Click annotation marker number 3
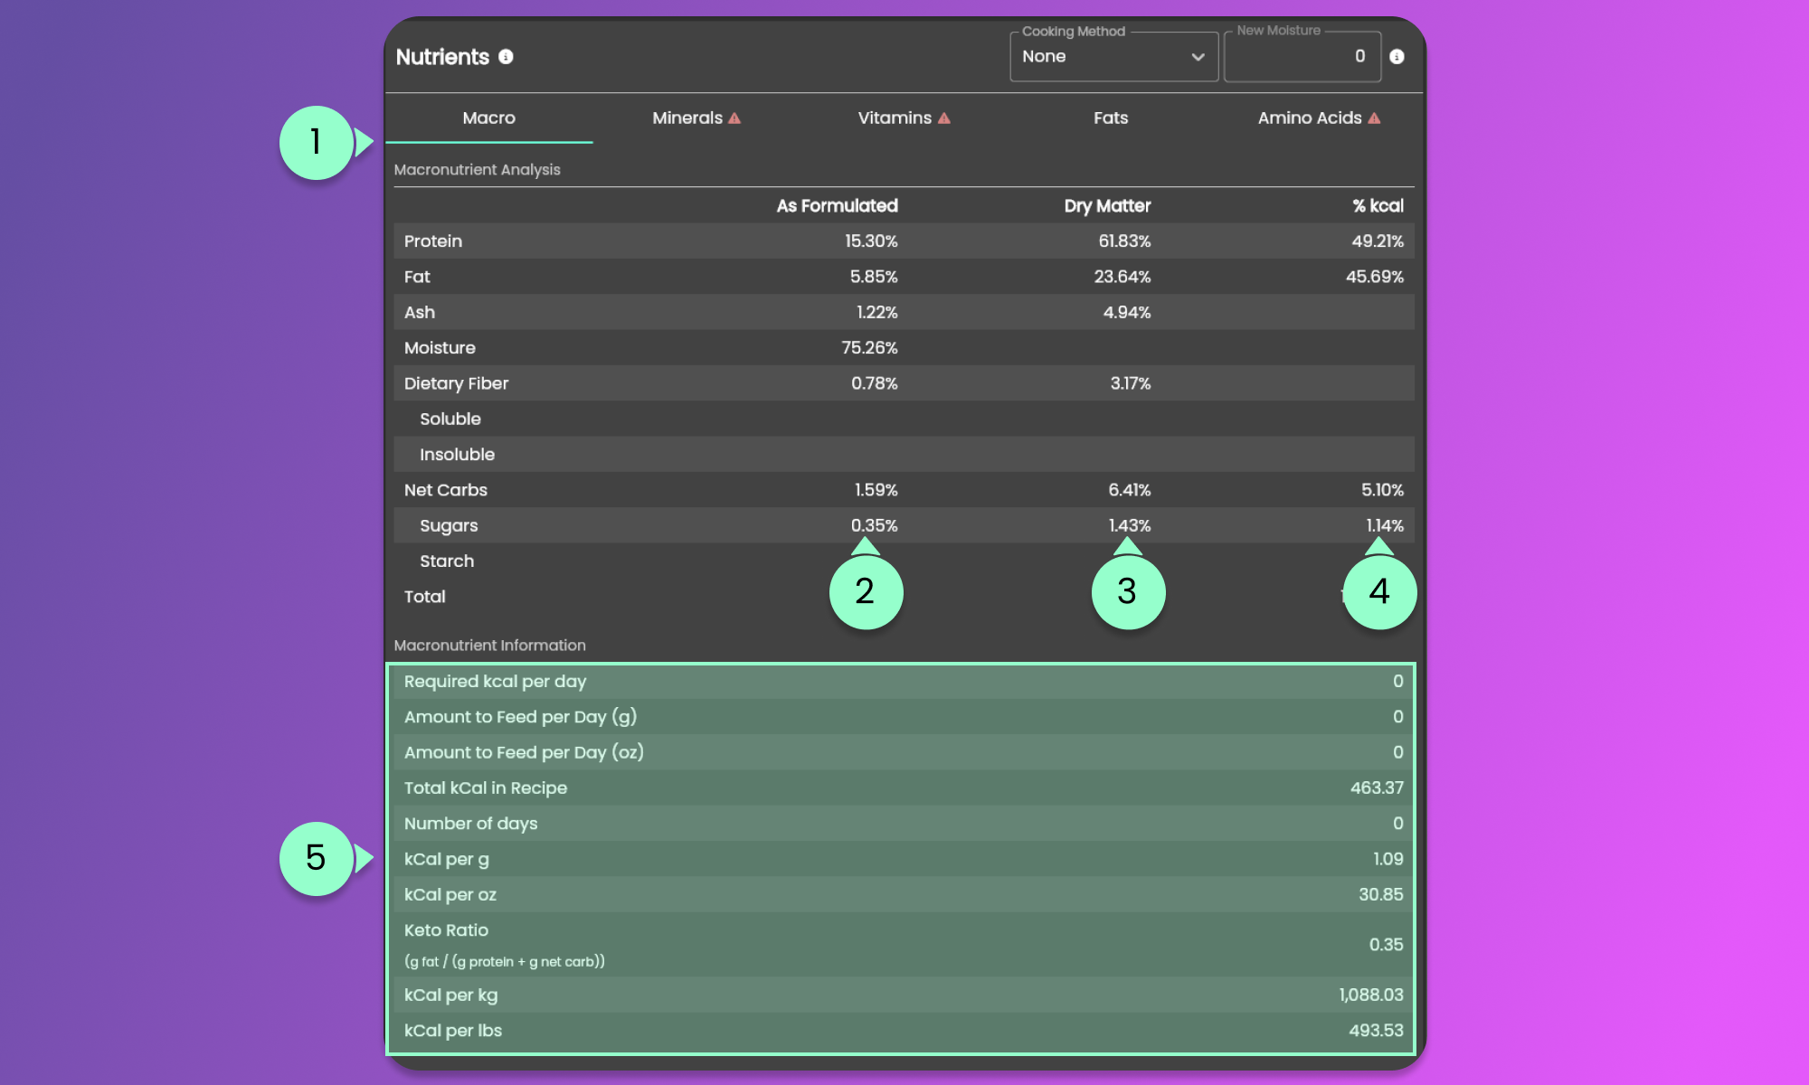 1127,591
